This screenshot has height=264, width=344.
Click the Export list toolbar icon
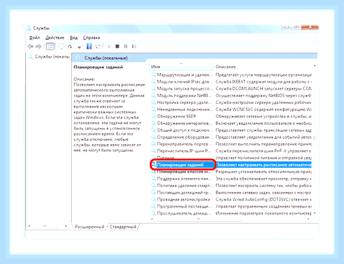(79, 47)
